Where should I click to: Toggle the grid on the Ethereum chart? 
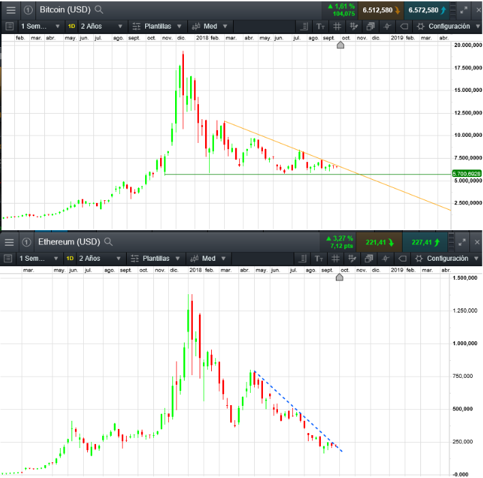click(x=335, y=259)
